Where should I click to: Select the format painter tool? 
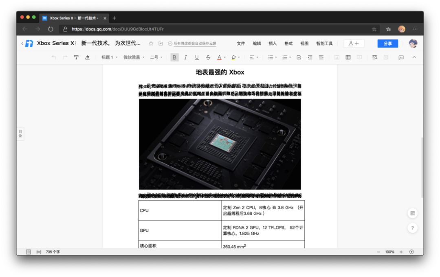[x=76, y=57]
